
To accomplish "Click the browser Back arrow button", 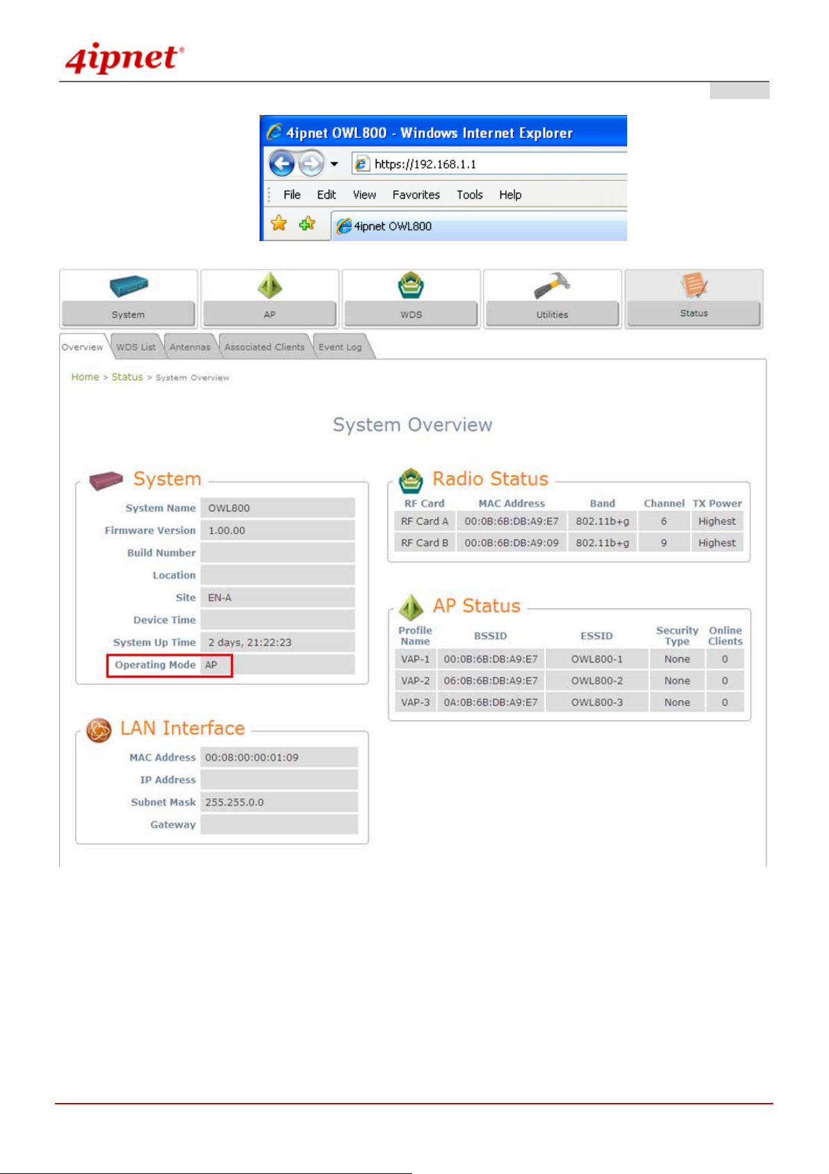I will (x=282, y=164).
